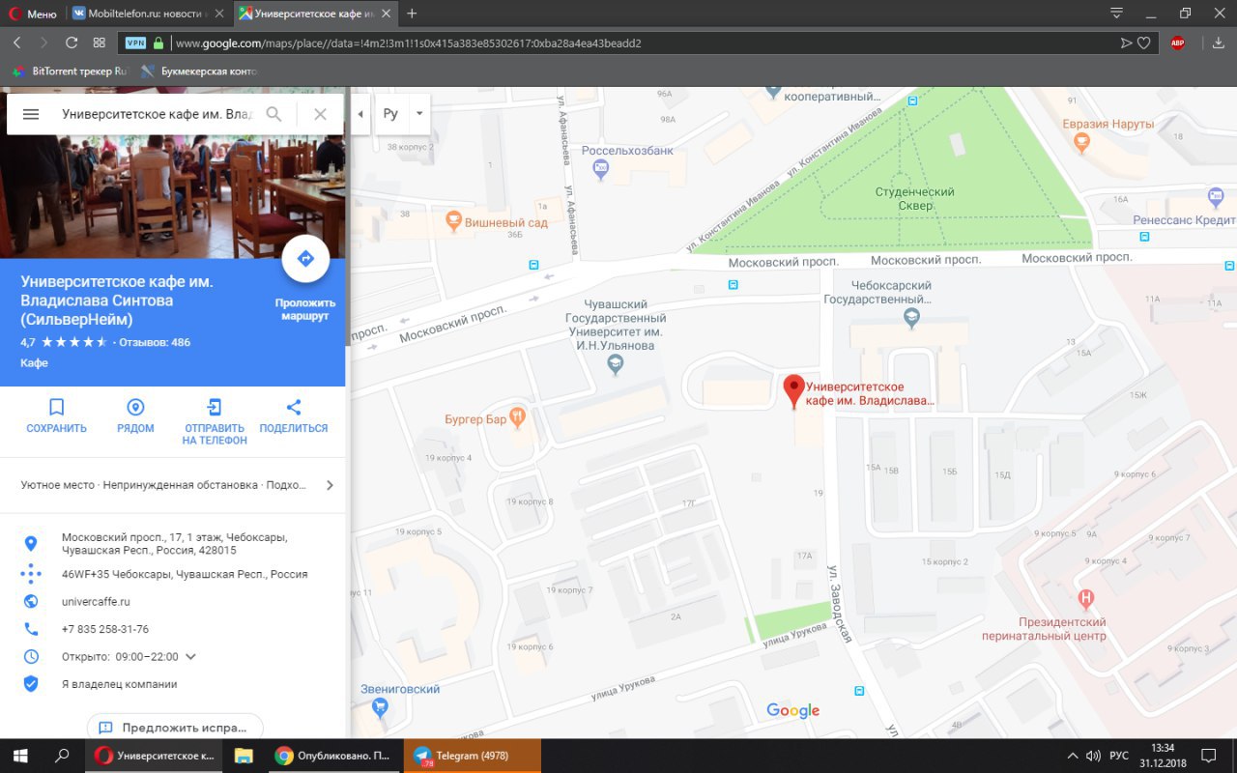Open Opera Меню button

pos(34,14)
